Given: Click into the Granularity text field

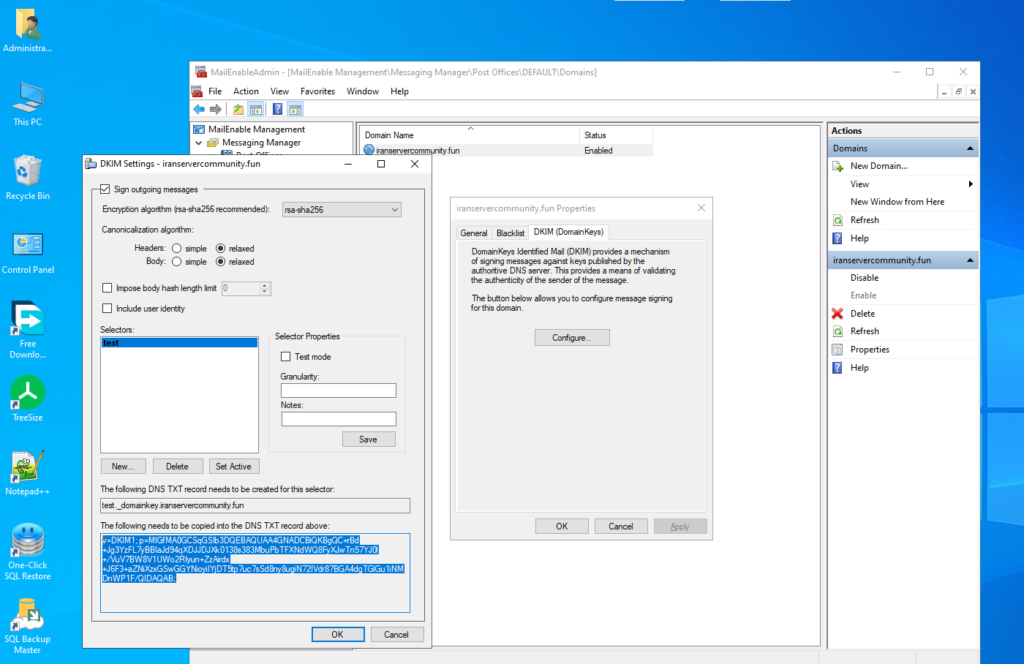Looking at the screenshot, I should pyautogui.click(x=338, y=391).
